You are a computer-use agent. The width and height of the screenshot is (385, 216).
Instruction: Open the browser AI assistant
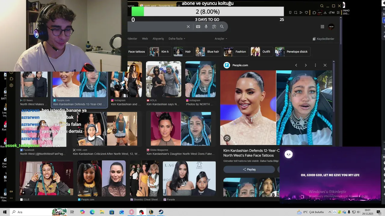tap(331, 13)
